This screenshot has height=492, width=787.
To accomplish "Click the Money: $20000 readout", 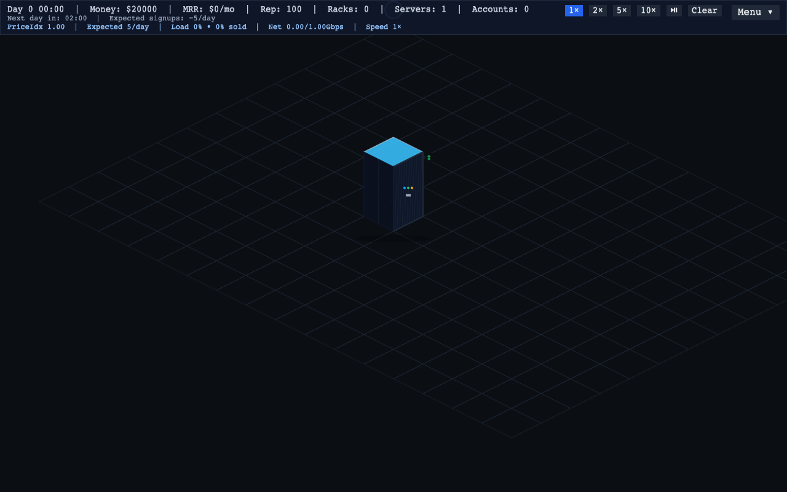I will pos(123,9).
